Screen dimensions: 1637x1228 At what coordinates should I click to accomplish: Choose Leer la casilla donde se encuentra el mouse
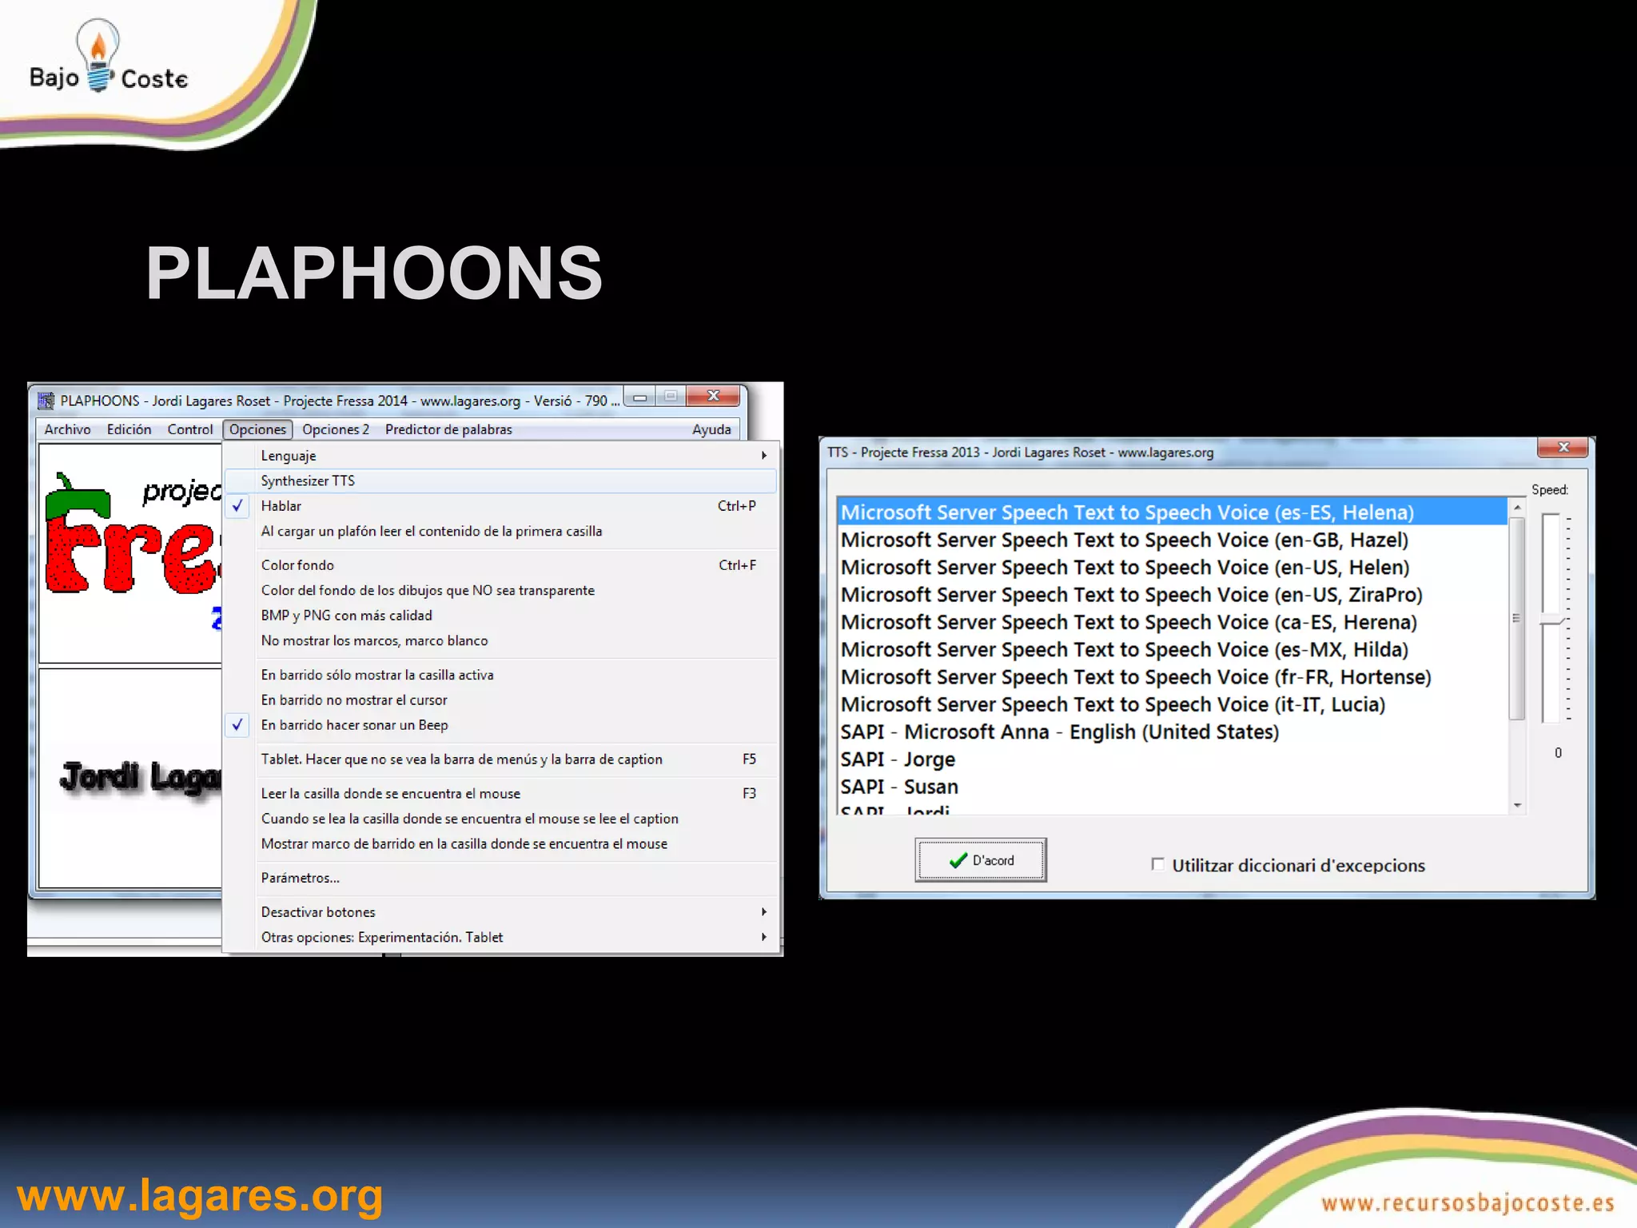[x=500, y=793]
